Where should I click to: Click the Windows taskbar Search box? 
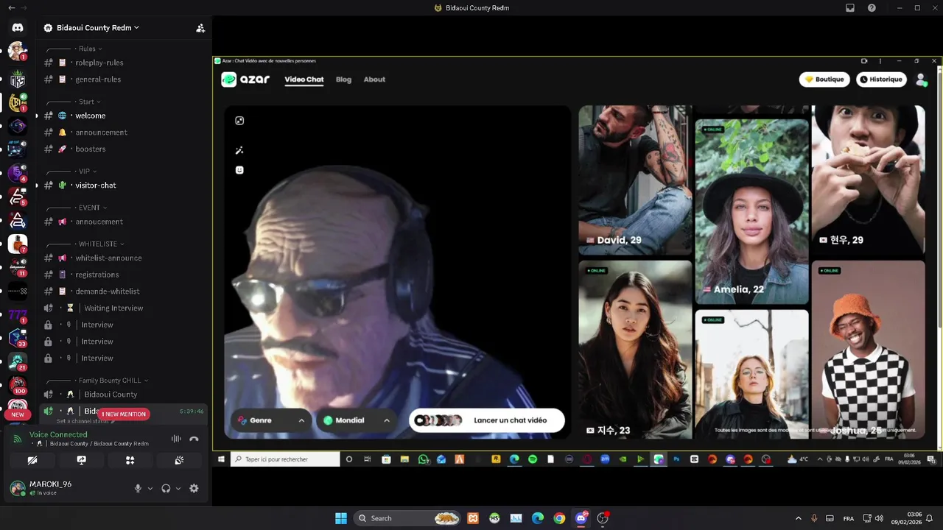407,518
